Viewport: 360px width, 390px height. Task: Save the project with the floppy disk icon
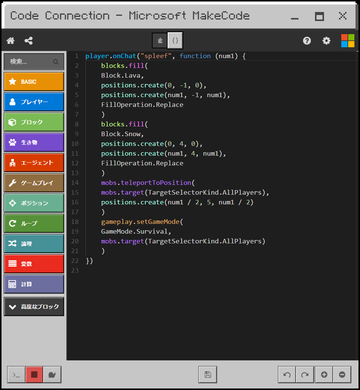tap(207, 374)
